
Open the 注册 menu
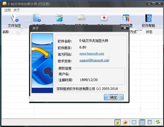coord(7,10)
